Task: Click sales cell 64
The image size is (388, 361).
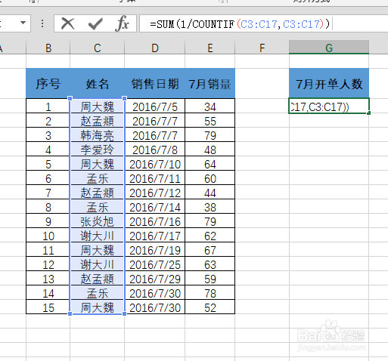Action: pyautogui.click(x=210, y=163)
